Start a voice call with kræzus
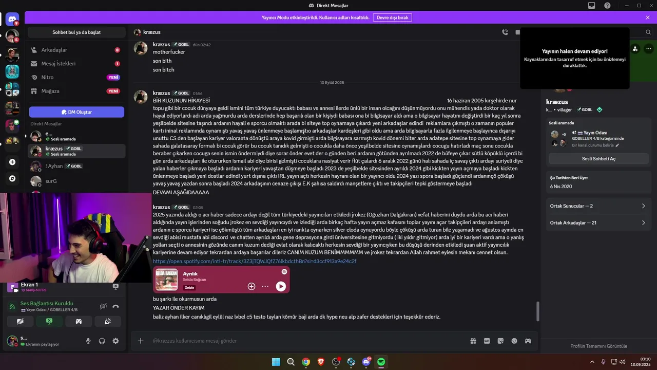This screenshot has width=657, height=370. click(505, 32)
